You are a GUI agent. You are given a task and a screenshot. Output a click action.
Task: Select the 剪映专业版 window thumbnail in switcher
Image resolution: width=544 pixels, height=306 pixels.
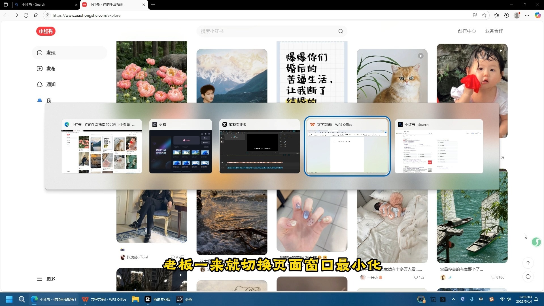[260, 146]
